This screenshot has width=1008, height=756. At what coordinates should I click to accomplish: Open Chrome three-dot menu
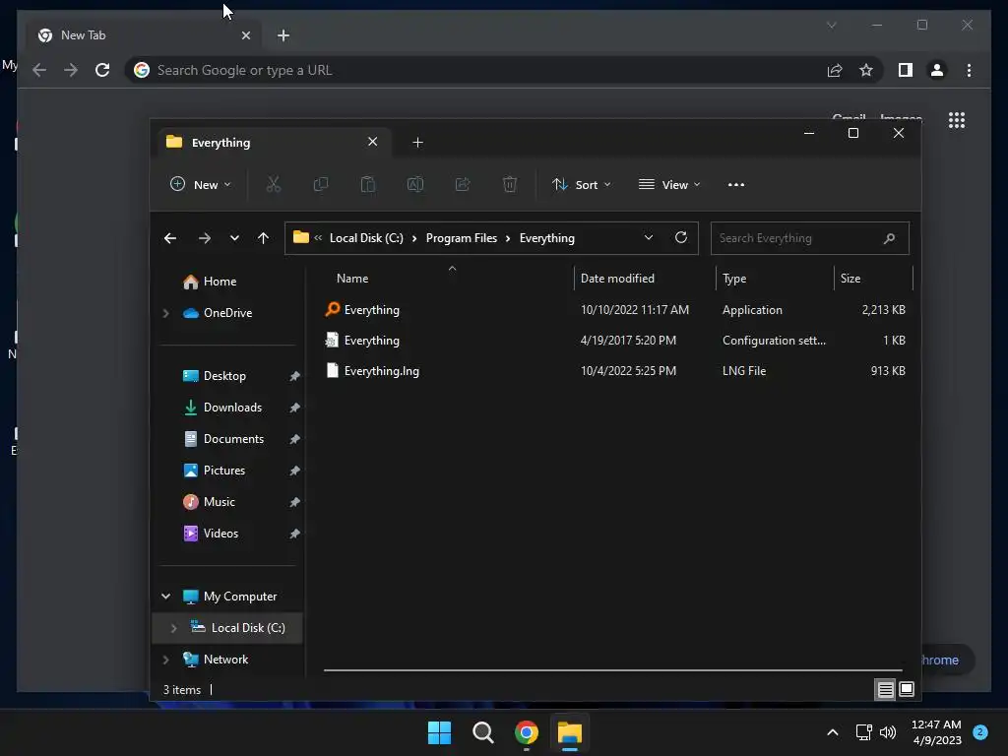(x=969, y=70)
